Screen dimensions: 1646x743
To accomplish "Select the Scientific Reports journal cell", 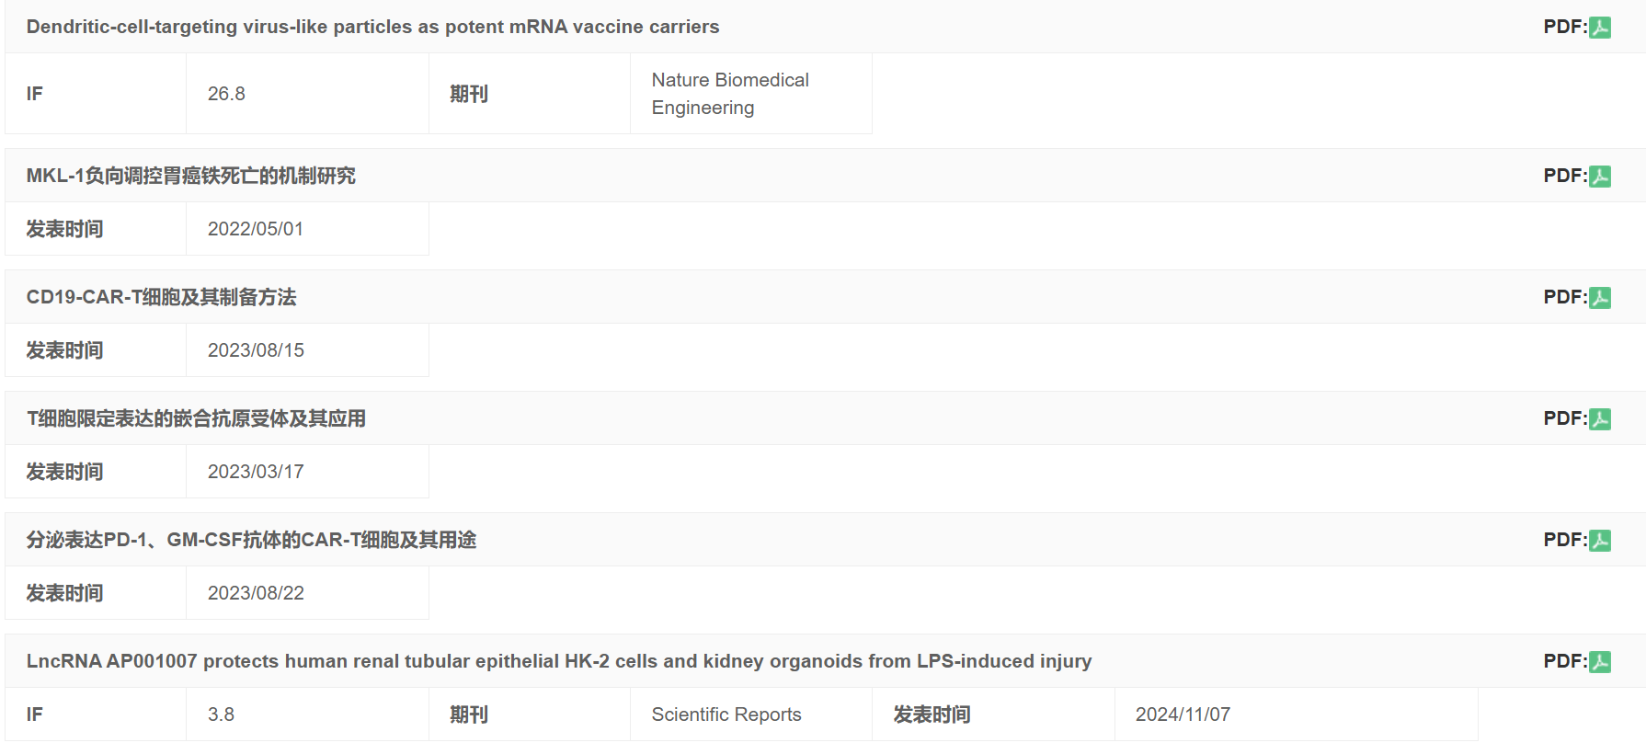I will tap(726, 714).
